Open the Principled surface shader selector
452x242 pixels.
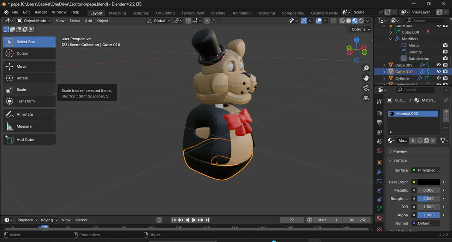(425, 170)
